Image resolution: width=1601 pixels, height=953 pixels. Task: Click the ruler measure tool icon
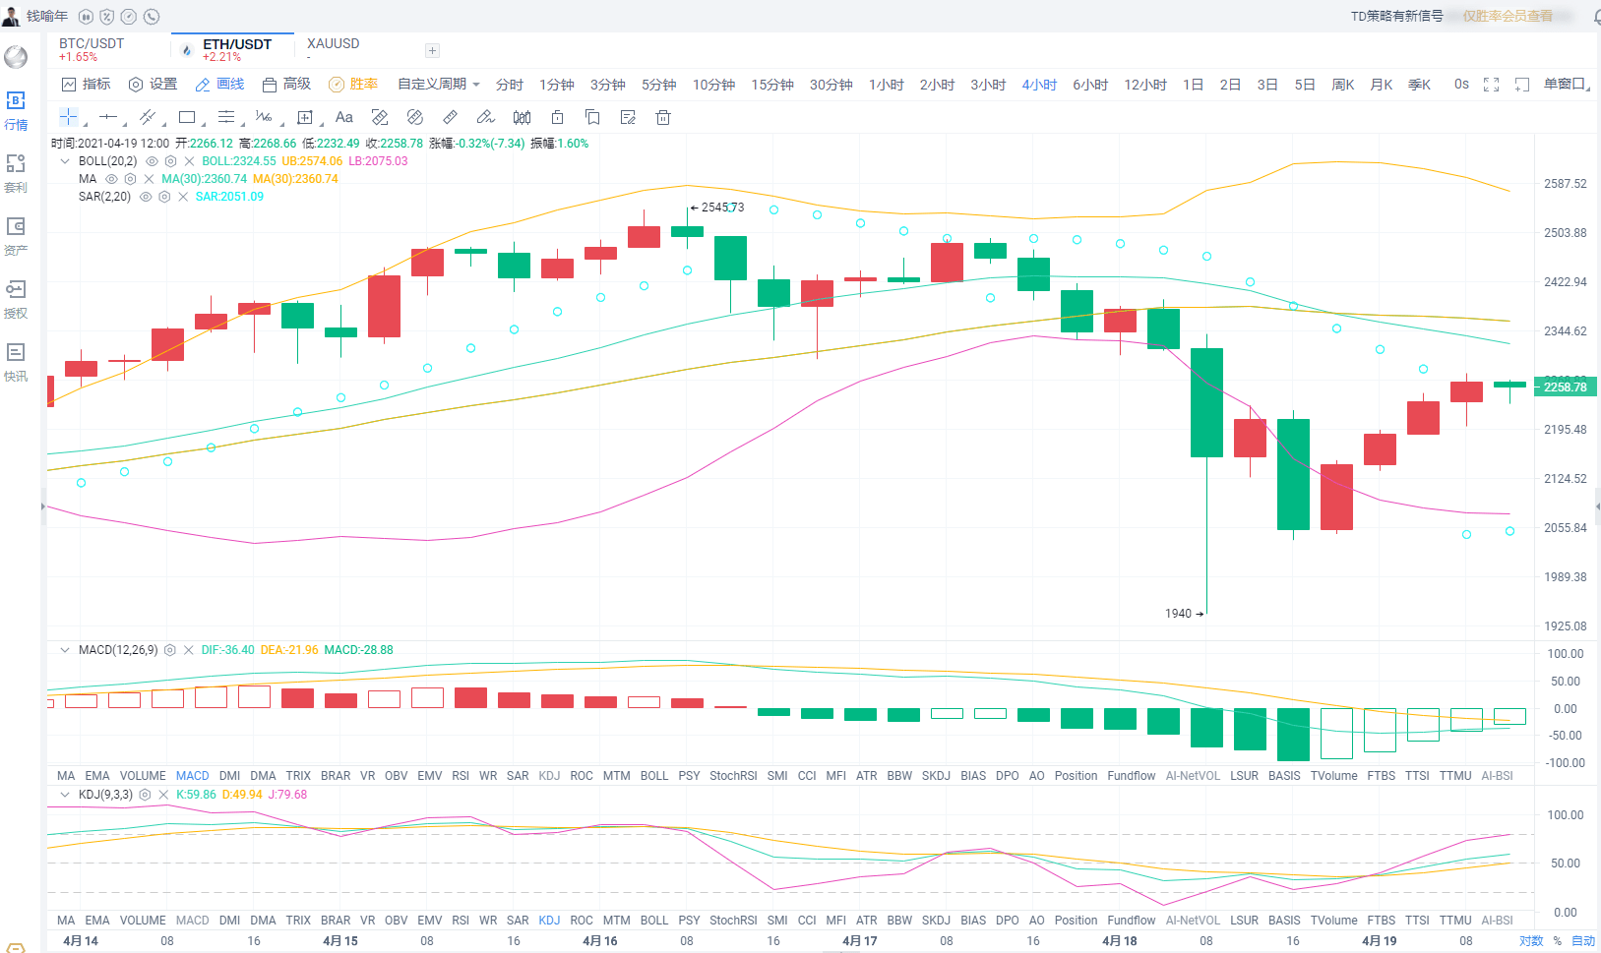tap(450, 117)
